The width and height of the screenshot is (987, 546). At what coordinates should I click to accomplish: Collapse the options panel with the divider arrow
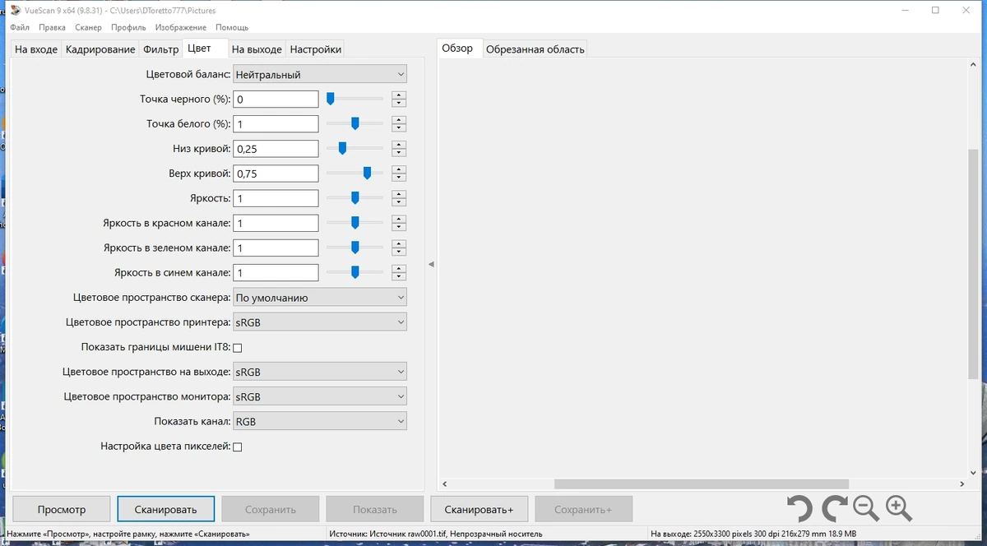431,264
